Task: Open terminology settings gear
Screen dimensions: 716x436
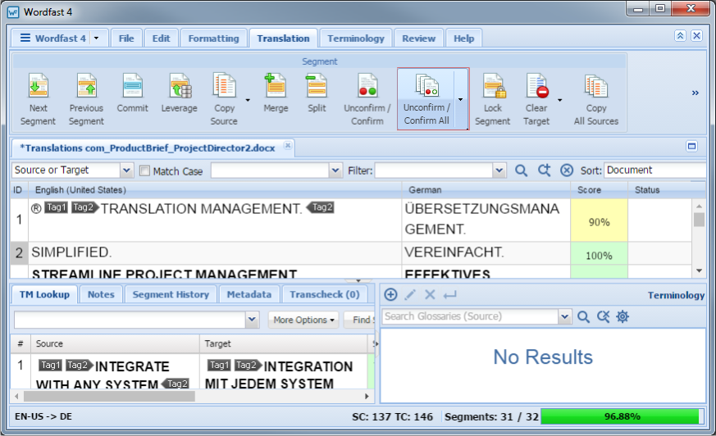Action: pyautogui.click(x=623, y=316)
